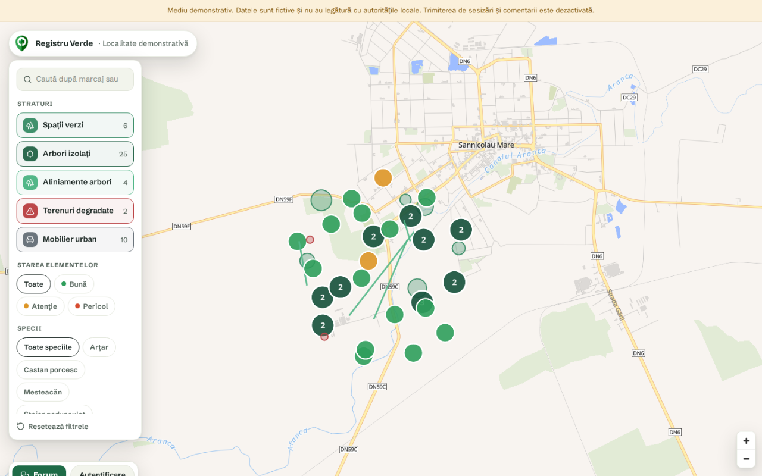Toggle the Spații verzi layer
The height and width of the screenshot is (476, 762).
point(75,126)
